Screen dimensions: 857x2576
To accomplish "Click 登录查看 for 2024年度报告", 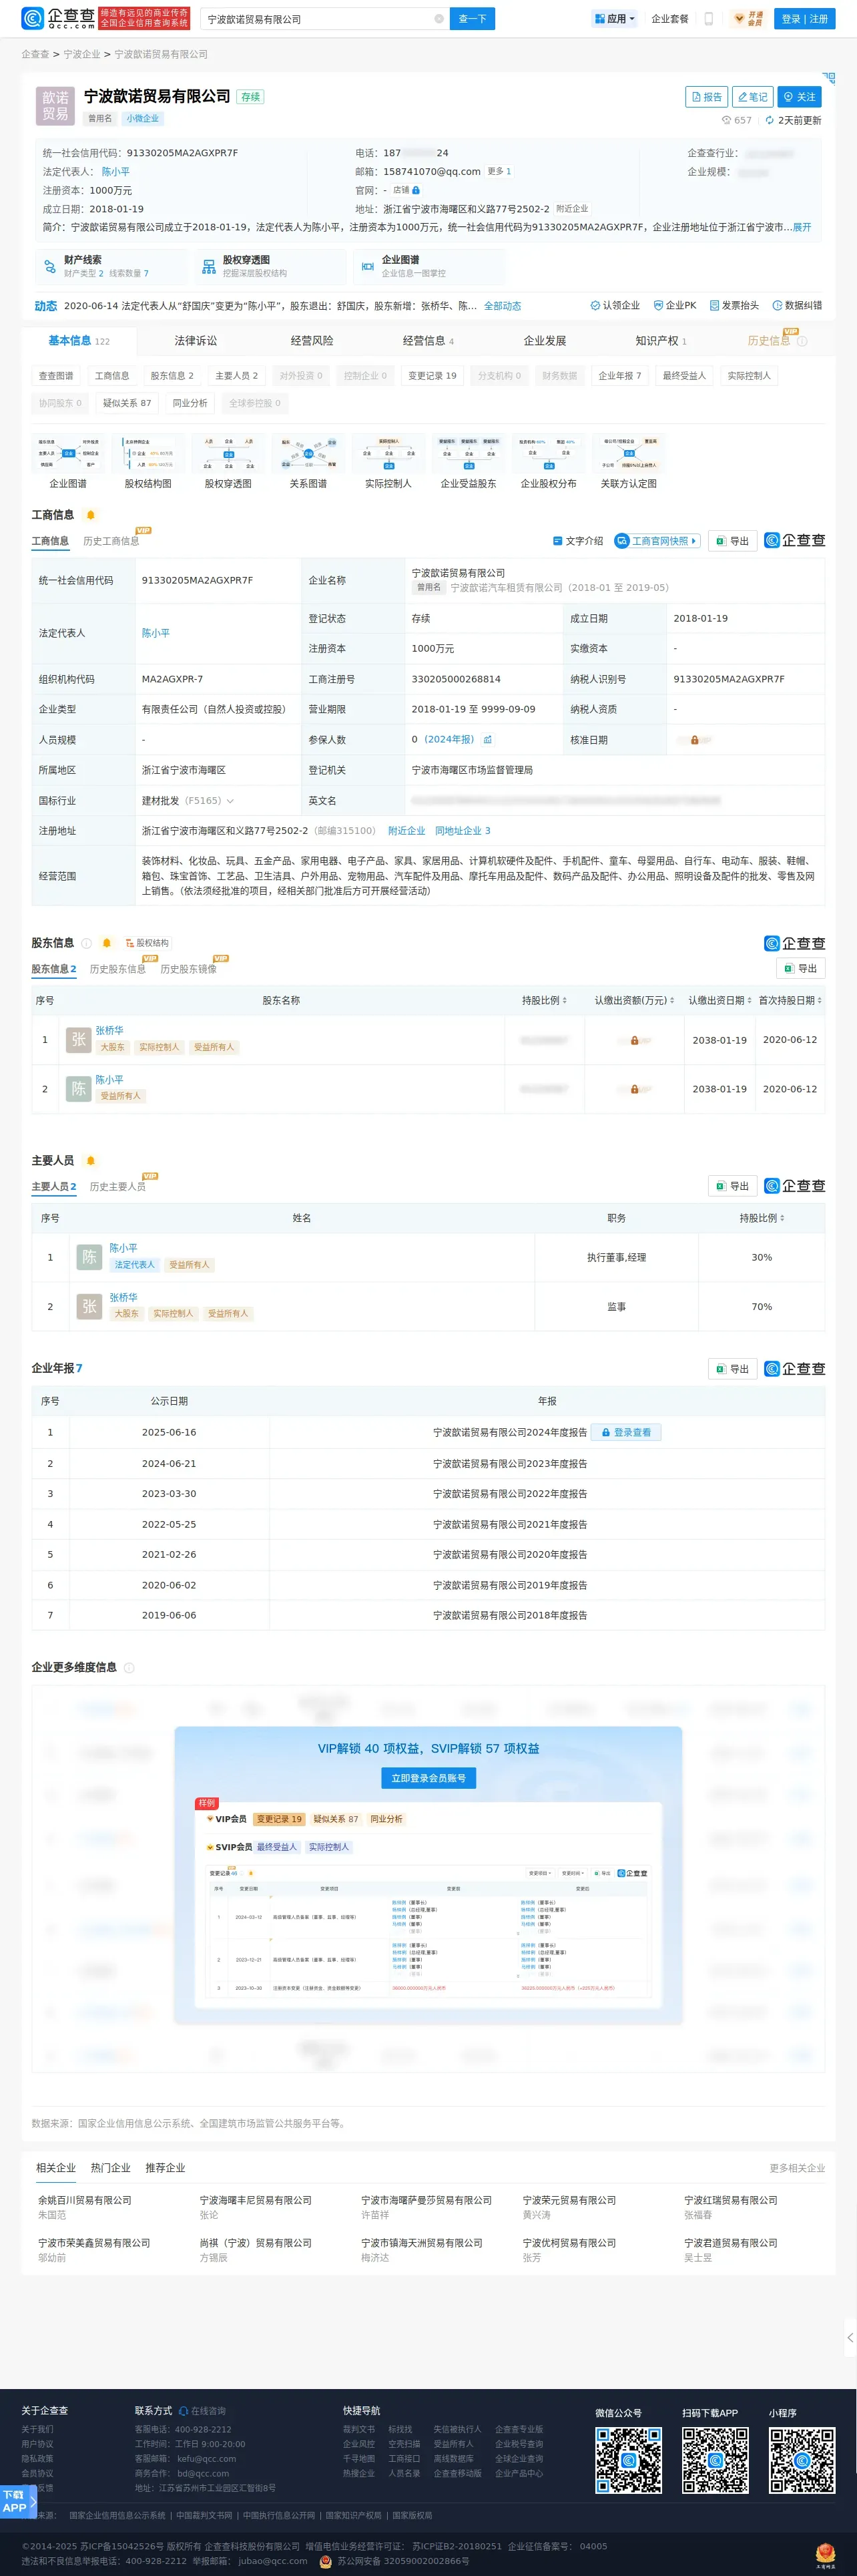I will coord(626,1432).
